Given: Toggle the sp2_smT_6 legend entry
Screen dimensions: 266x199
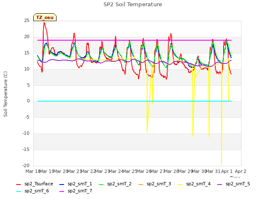Looking at the screenshot, I should coord(32,191).
